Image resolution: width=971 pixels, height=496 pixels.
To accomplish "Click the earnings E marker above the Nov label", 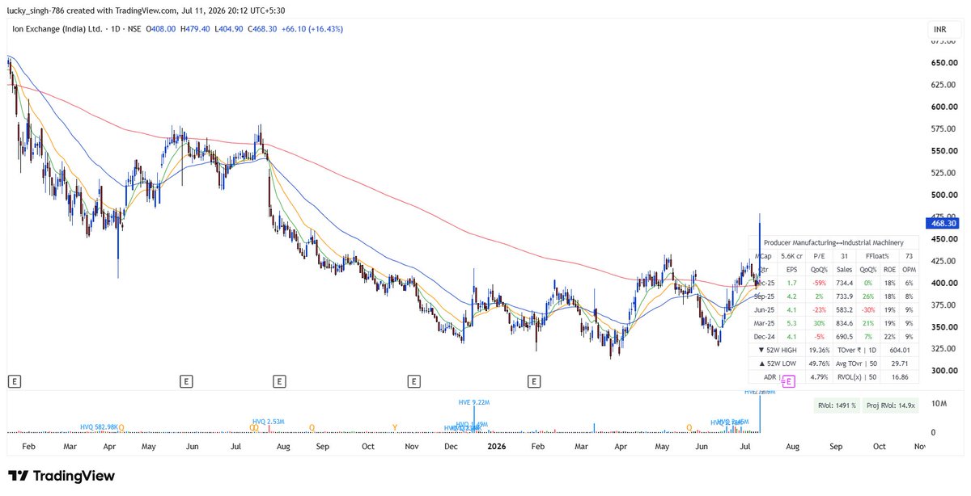I will pyautogui.click(x=413, y=380).
